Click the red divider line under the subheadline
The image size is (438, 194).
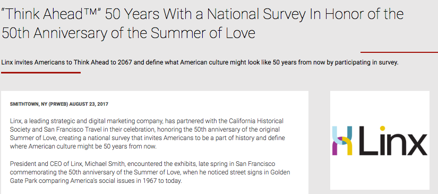point(41,72)
